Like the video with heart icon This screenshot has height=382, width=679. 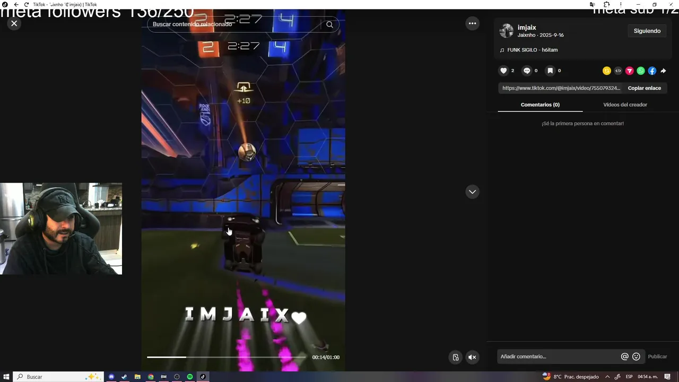[504, 71]
